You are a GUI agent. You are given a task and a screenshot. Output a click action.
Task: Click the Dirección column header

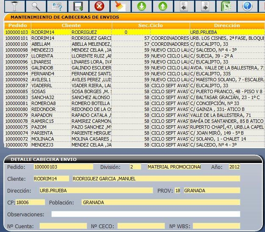pos(227,26)
